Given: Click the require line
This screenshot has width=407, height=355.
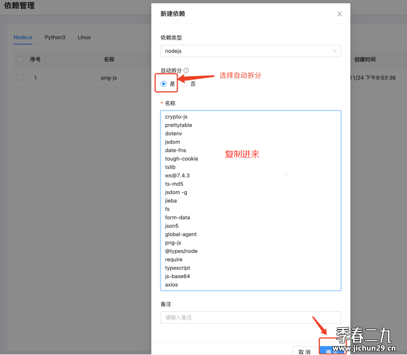Looking at the screenshot, I should click(174, 259).
